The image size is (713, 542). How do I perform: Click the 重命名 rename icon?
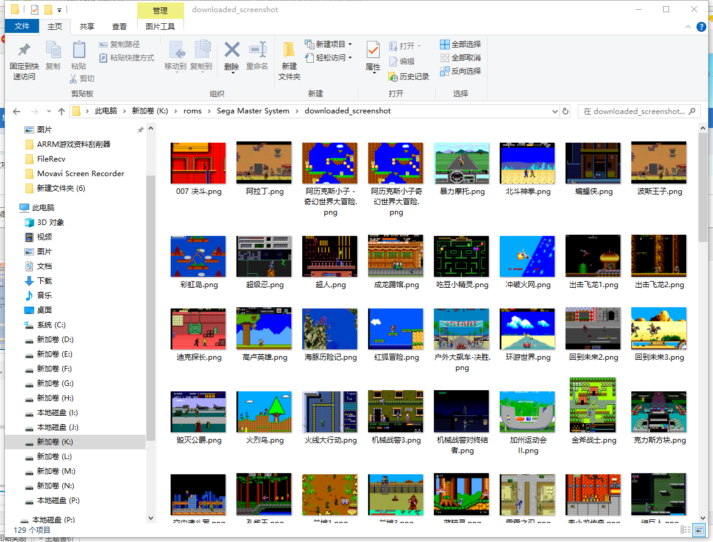257,51
